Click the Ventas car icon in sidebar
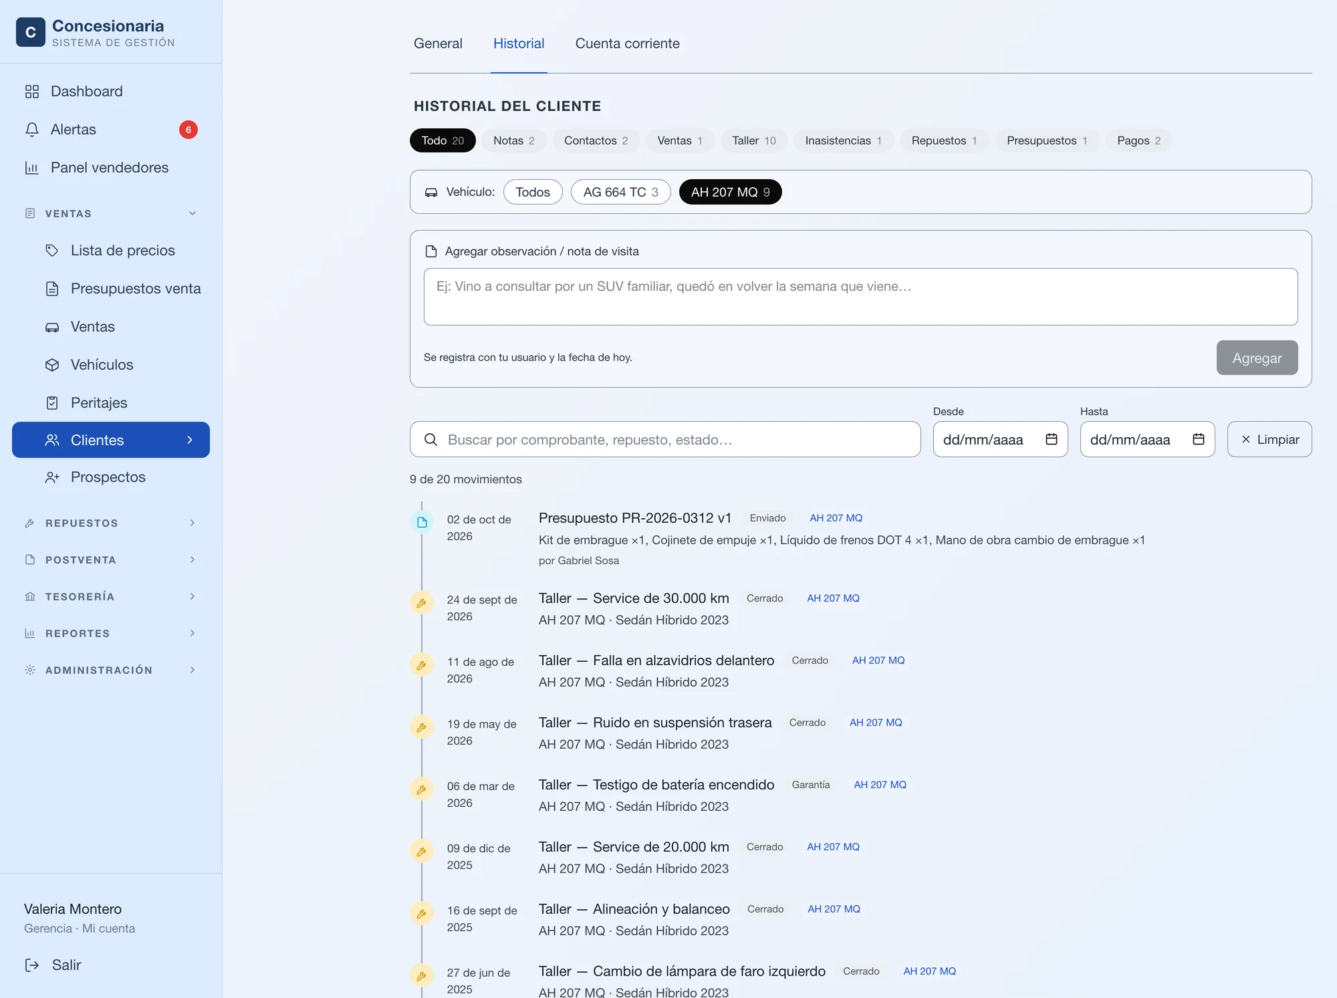Image resolution: width=1337 pixels, height=998 pixels. coord(52,327)
